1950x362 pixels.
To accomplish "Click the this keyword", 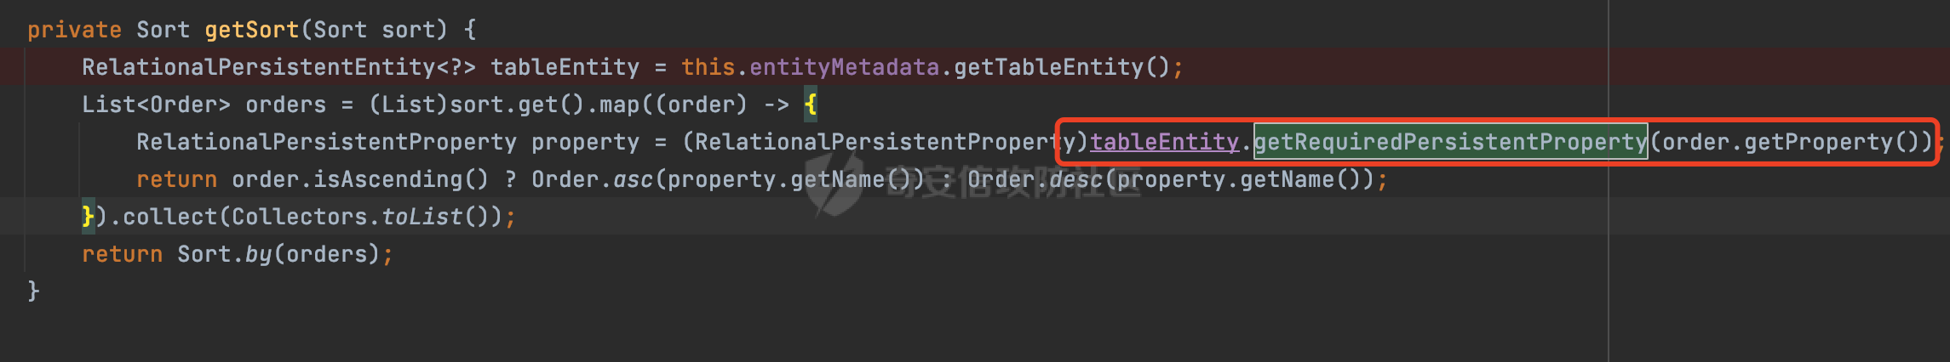I will click(x=708, y=67).
